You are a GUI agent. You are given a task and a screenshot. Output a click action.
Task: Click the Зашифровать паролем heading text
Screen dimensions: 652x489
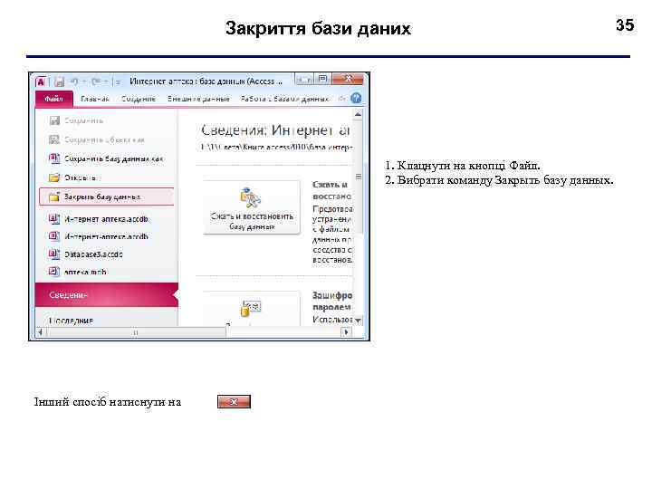332,301
